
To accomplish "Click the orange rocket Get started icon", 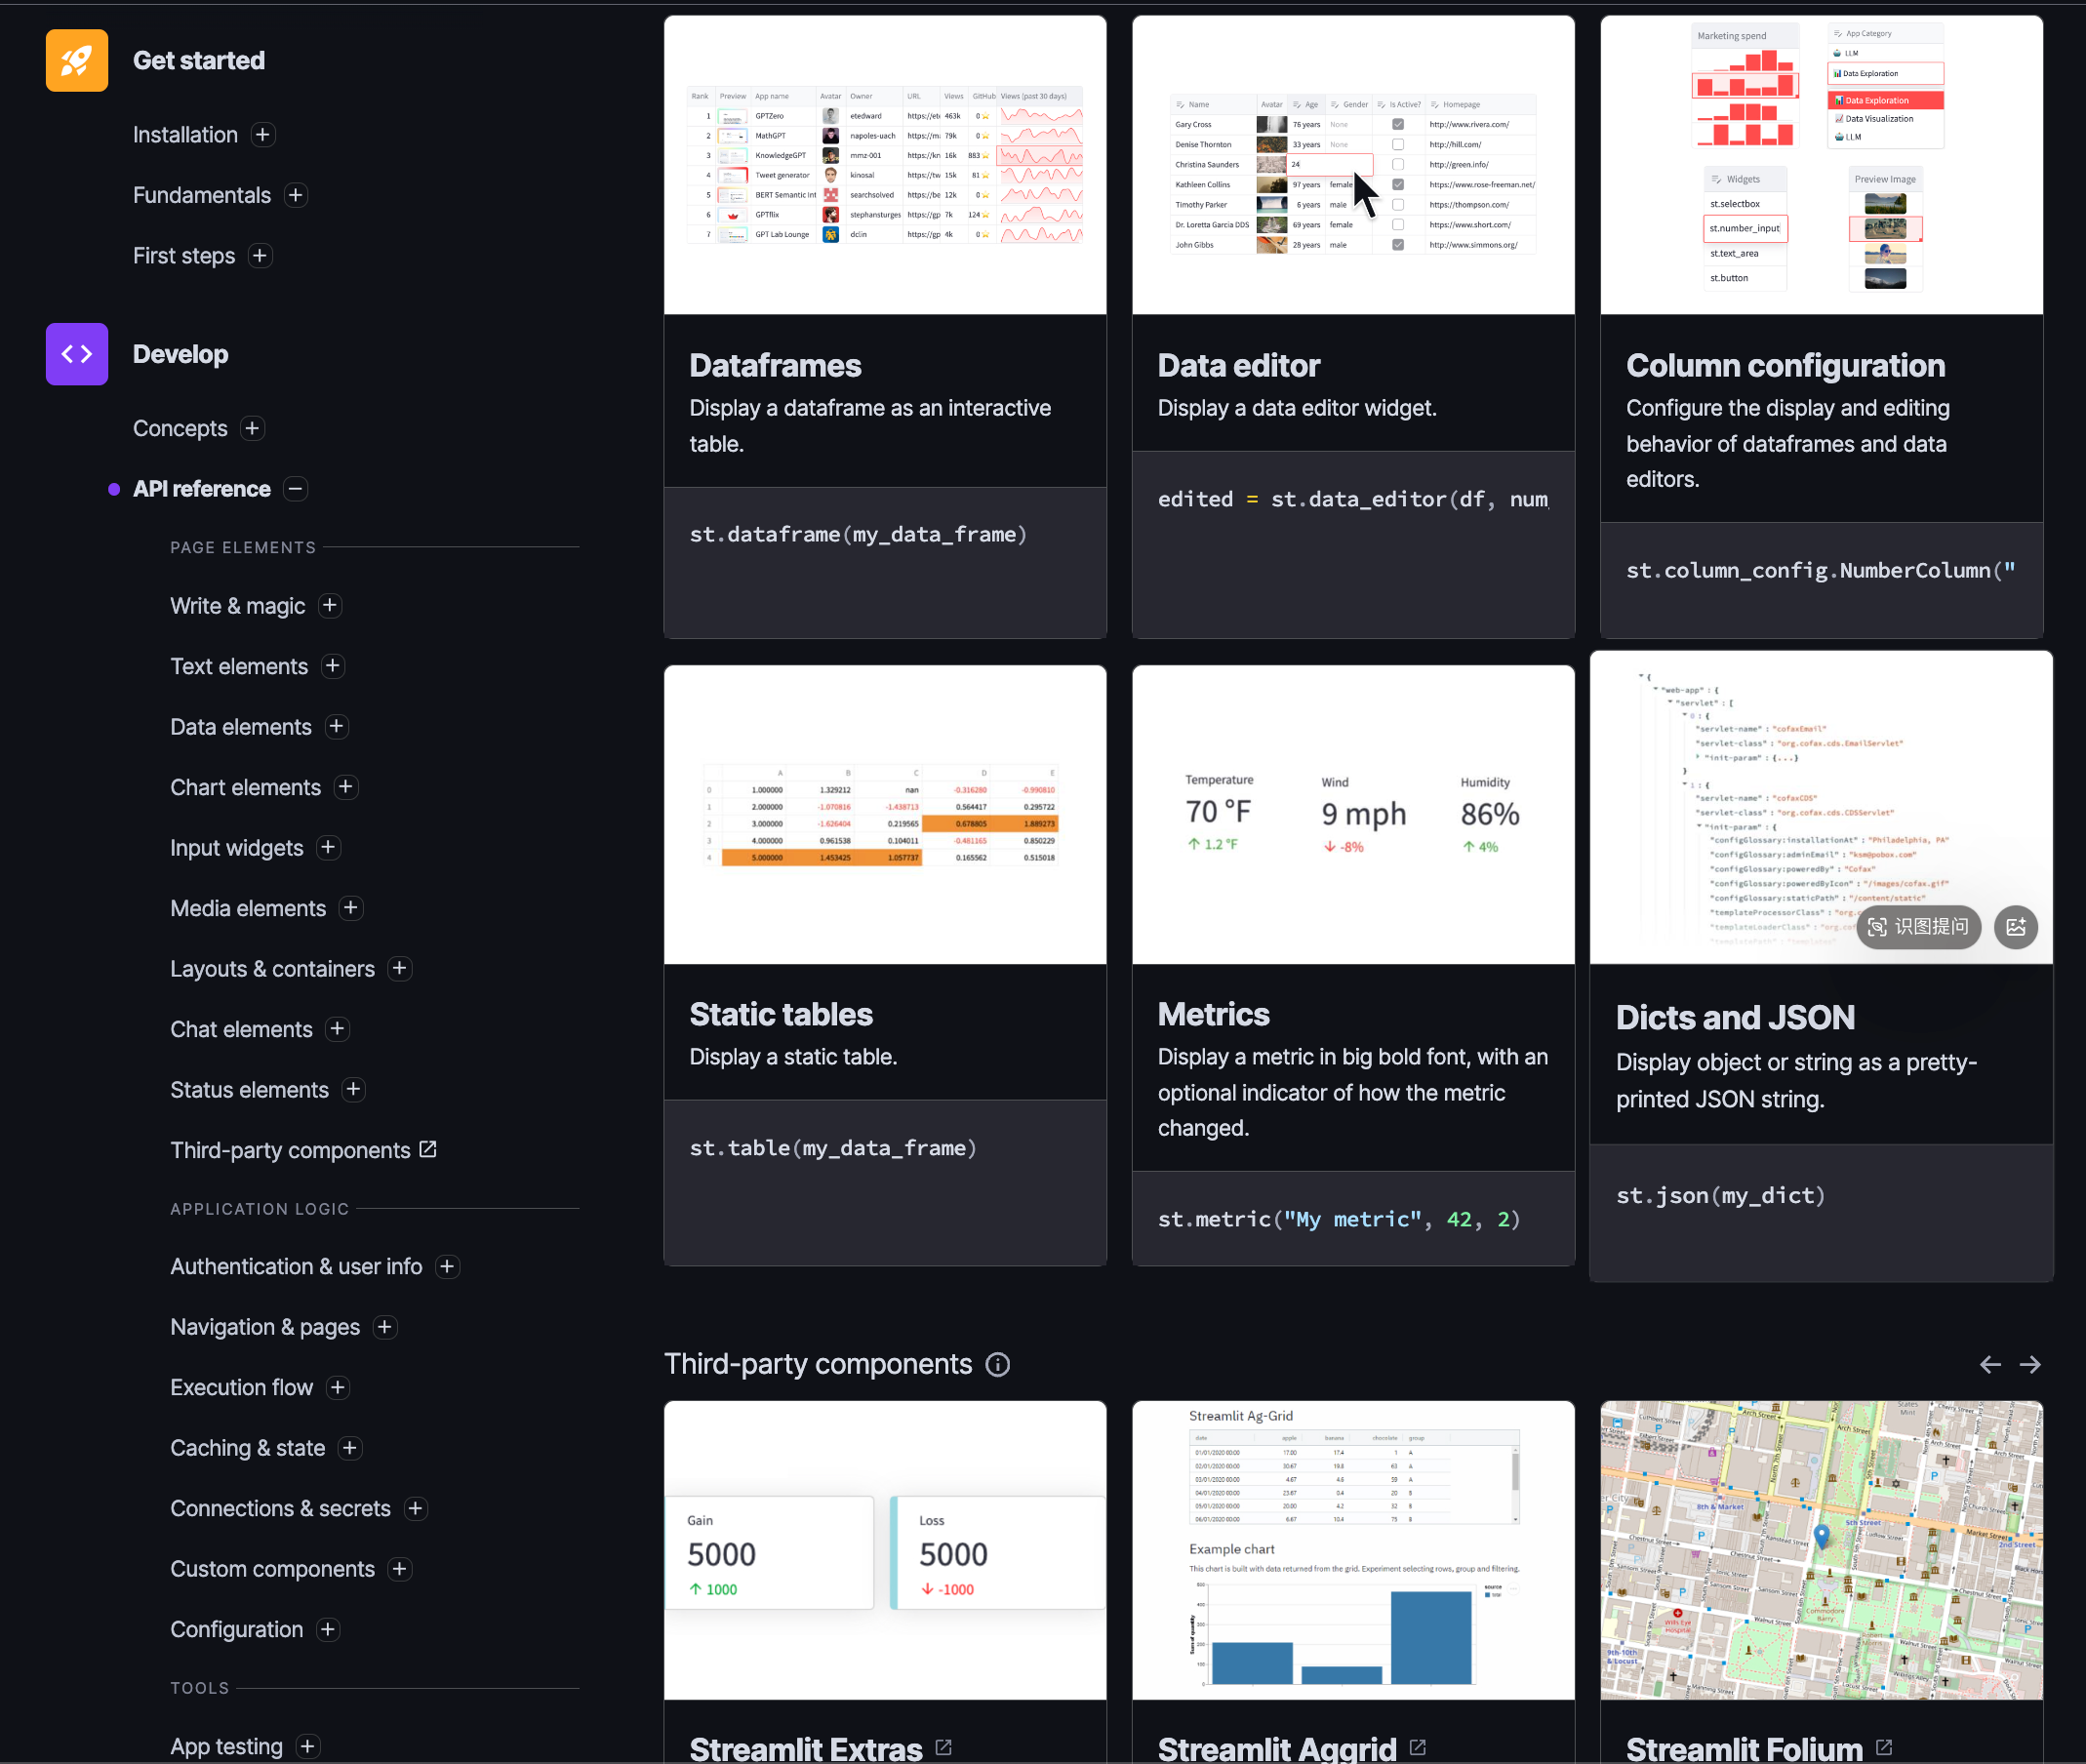I will tap(77, 60).
